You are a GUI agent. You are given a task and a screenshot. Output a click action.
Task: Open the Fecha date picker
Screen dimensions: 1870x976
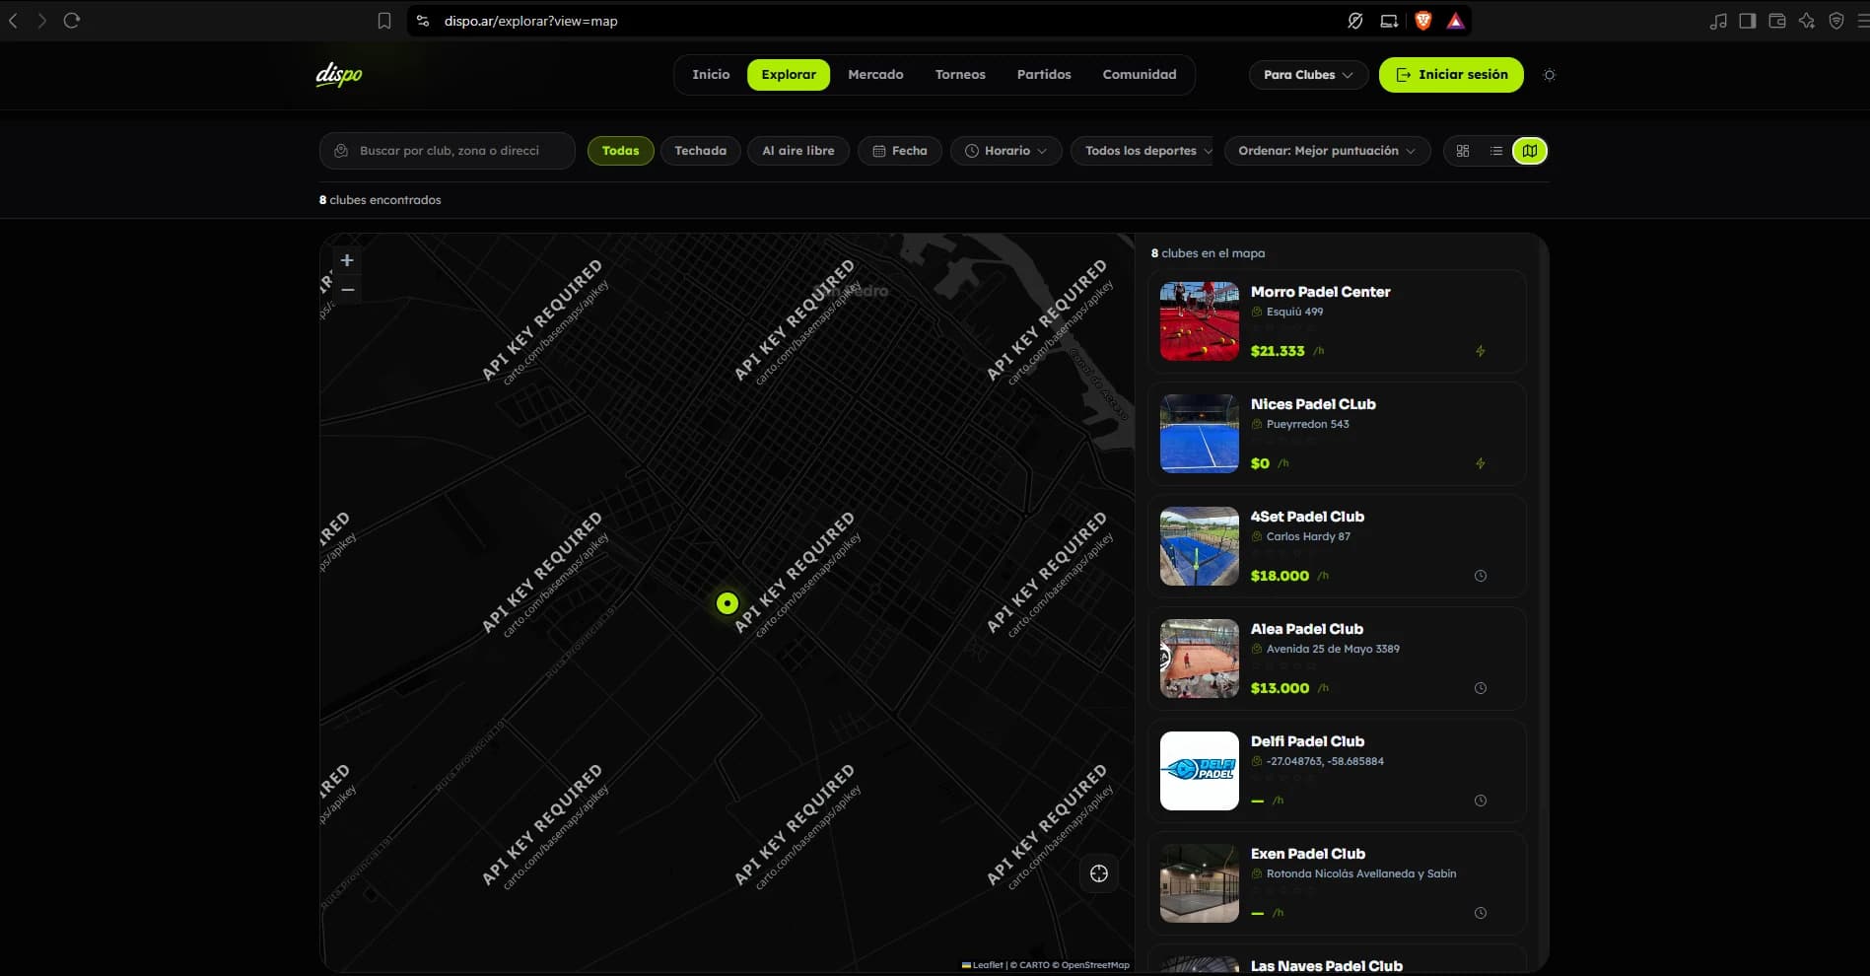click(x=900, y=151)
